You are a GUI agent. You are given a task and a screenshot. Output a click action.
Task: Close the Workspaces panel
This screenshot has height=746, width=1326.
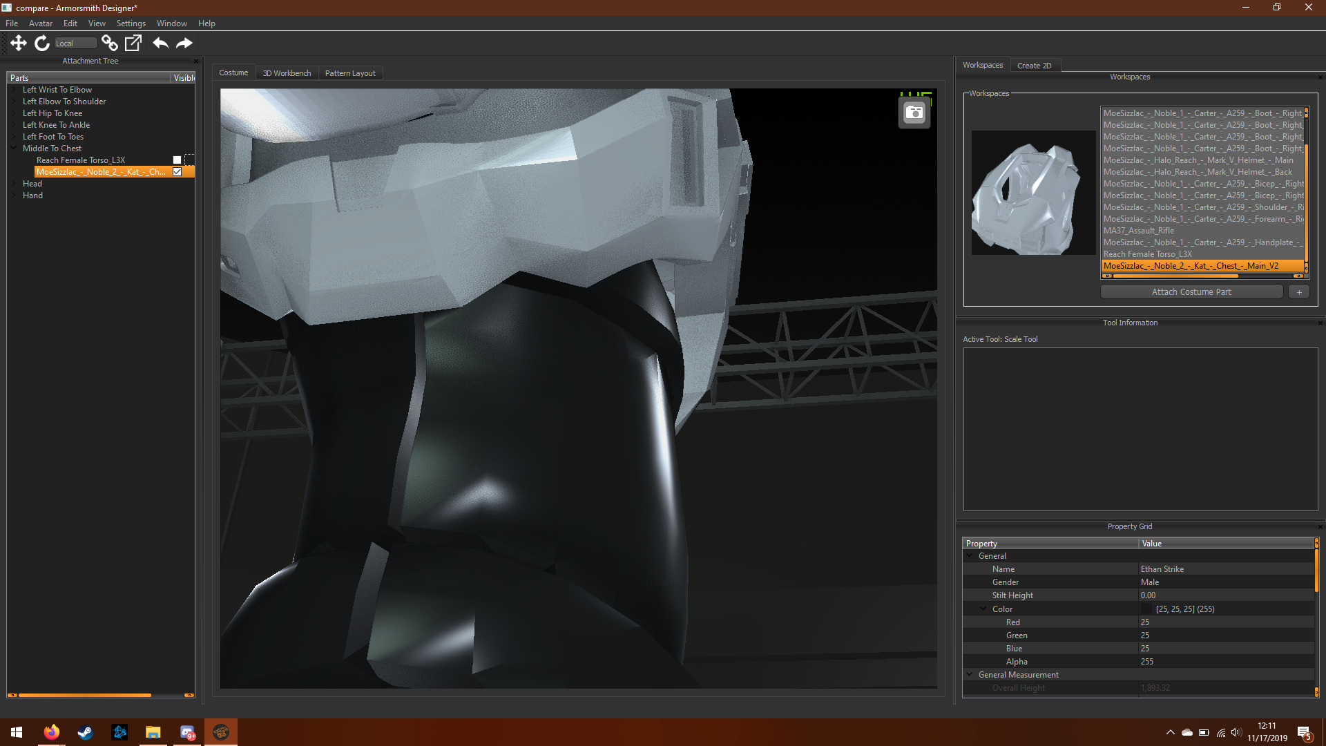pos(1320,77)
